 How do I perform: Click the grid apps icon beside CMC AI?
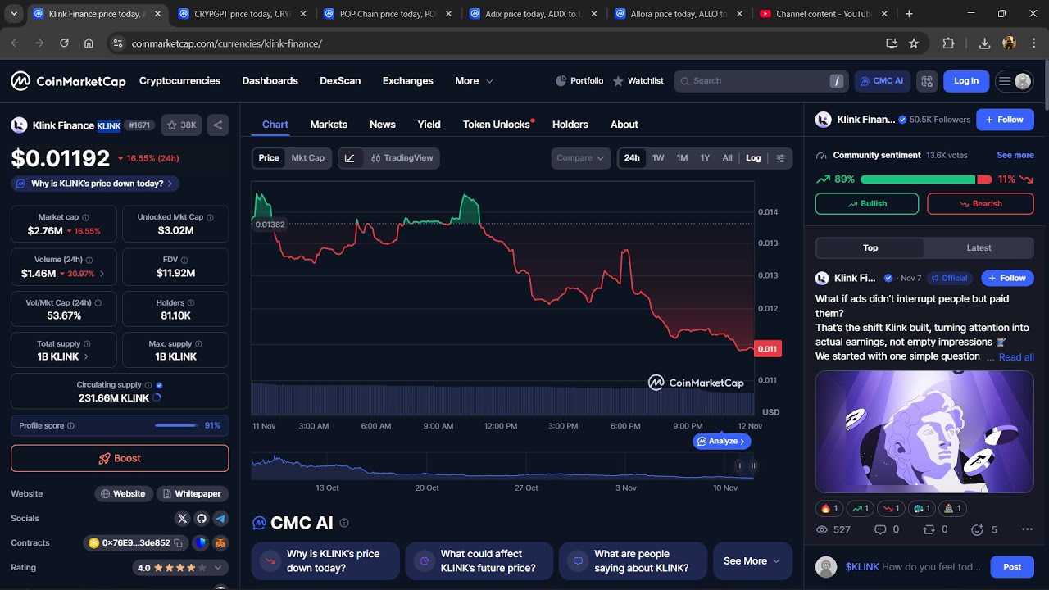(x=927, y=81)
